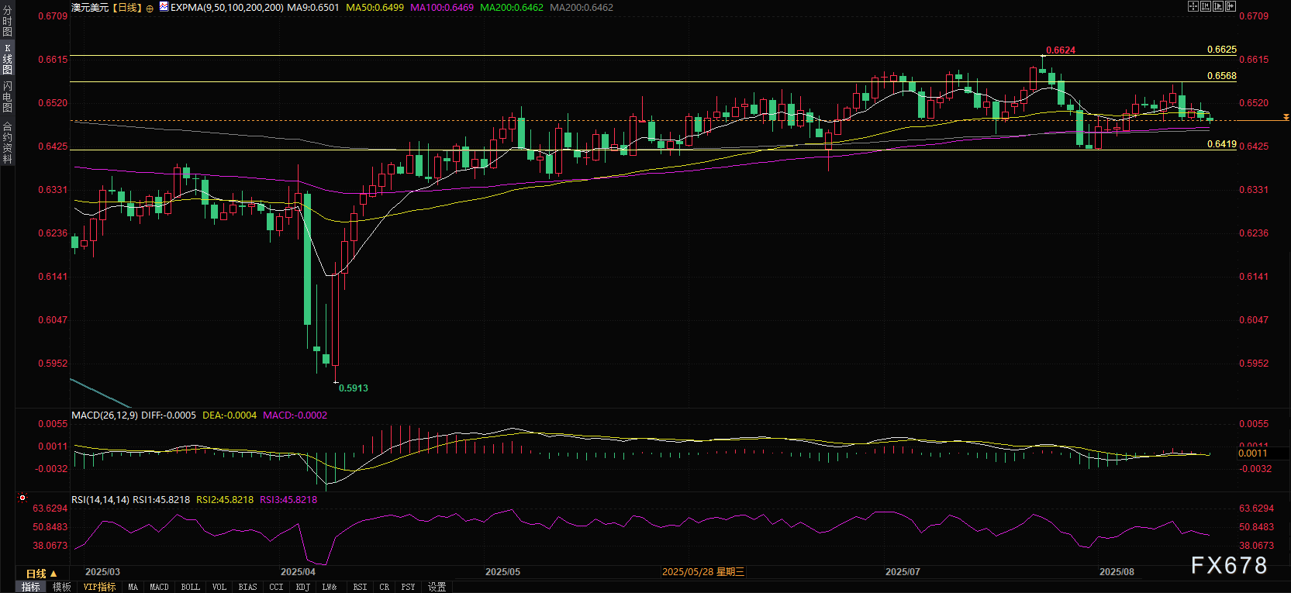Open the 分时图 view in left sidebar
1291x593 pixels.
(x=7, y=21)
